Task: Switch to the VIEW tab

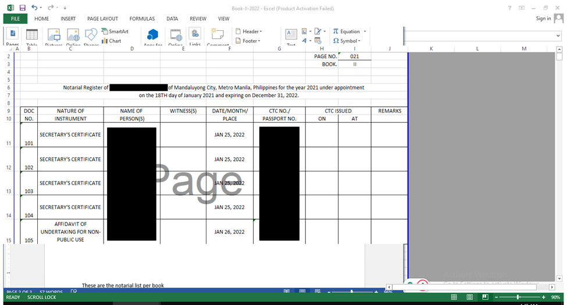Action: [x=223, y=19]
